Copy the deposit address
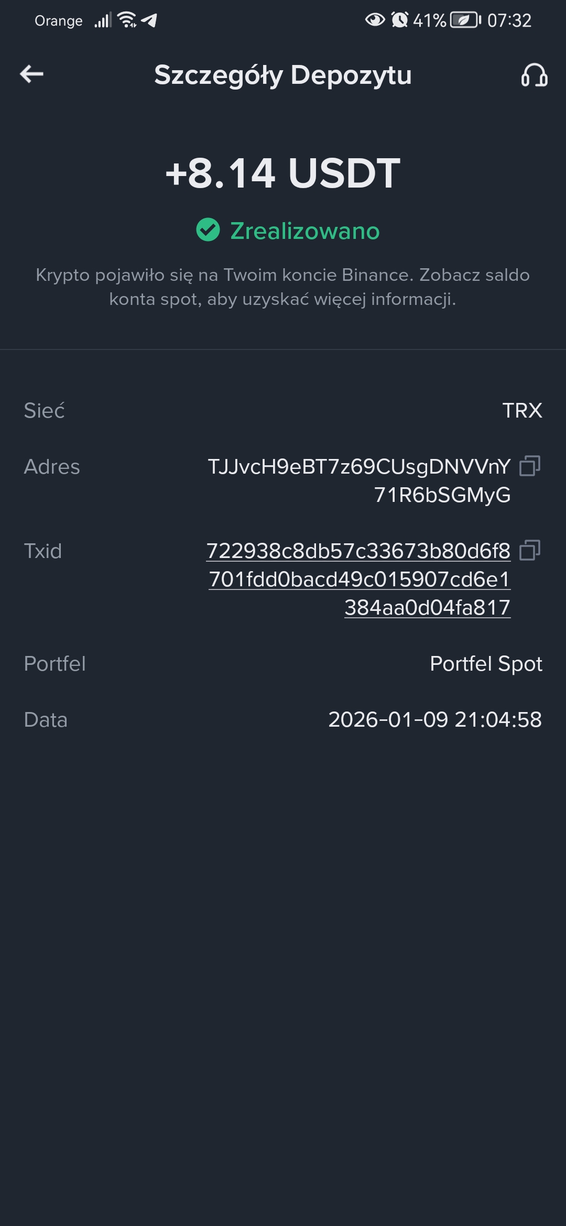The height and width of the screenshot is (1226, 566). (529, 466)
